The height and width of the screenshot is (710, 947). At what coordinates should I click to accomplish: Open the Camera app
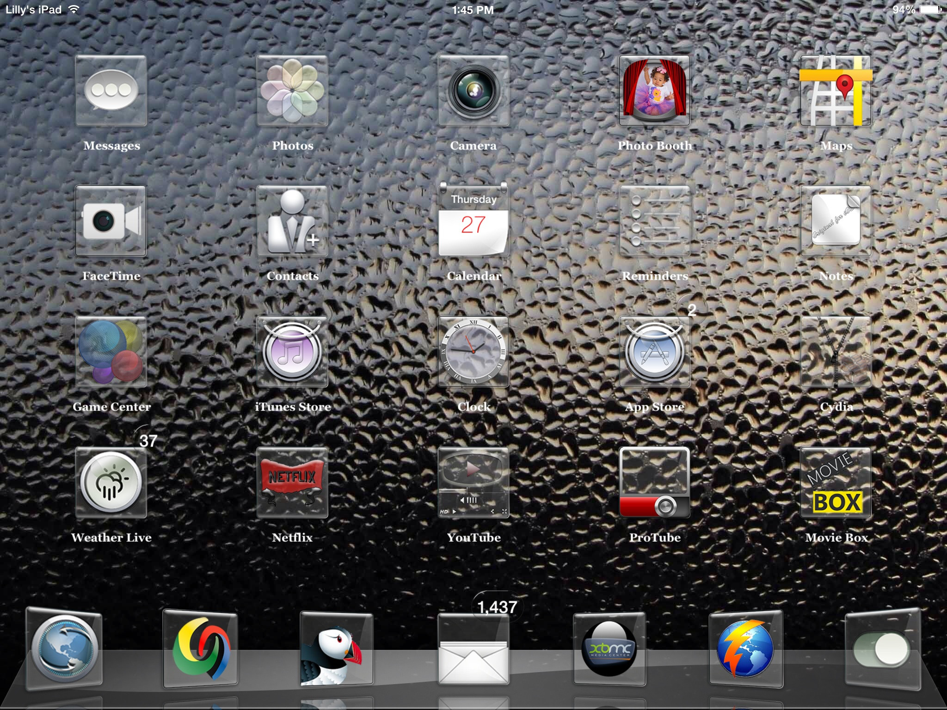(x=473, y=91)
